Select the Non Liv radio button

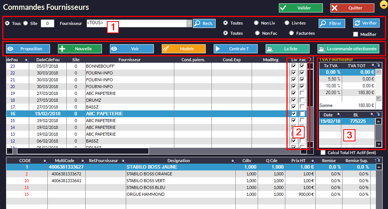coord(256,23)
